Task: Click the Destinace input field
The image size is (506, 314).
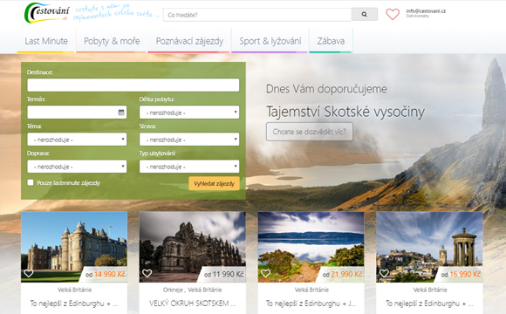Action: coord(133,85)
